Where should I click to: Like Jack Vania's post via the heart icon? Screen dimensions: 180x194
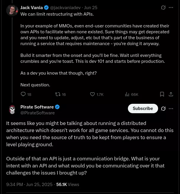point(92,94)
